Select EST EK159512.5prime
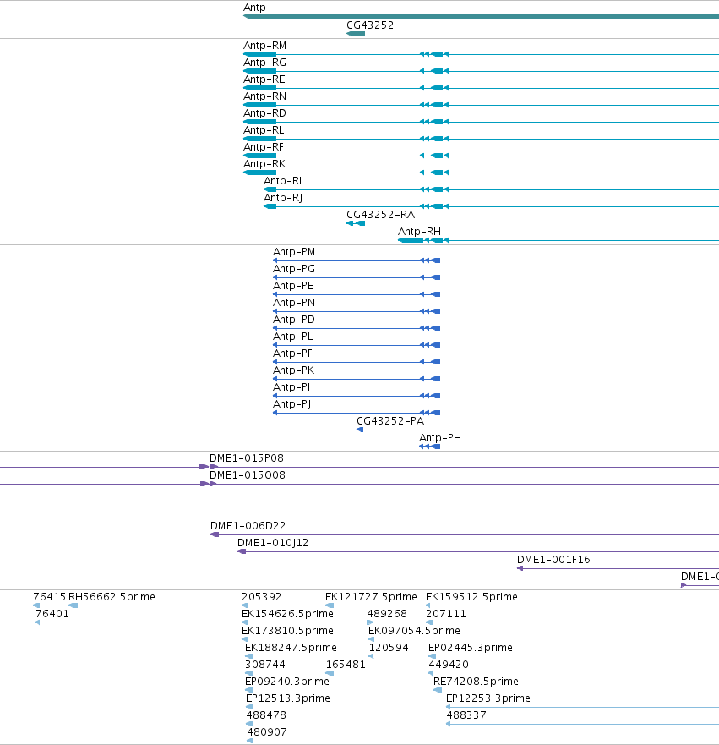 click(x=471, y=597)
